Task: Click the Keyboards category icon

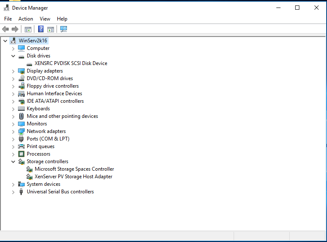Action: [x=21, y=109]
